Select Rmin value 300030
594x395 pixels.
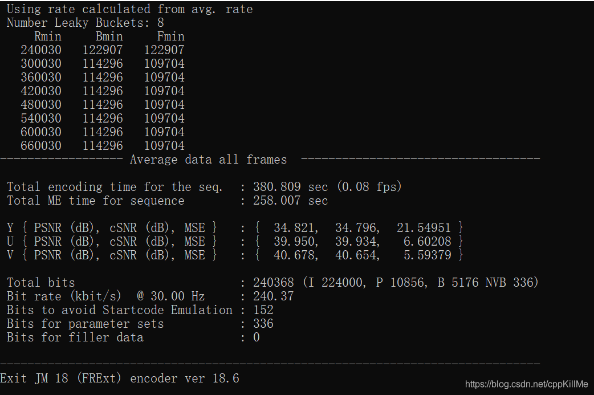[41, 64]
